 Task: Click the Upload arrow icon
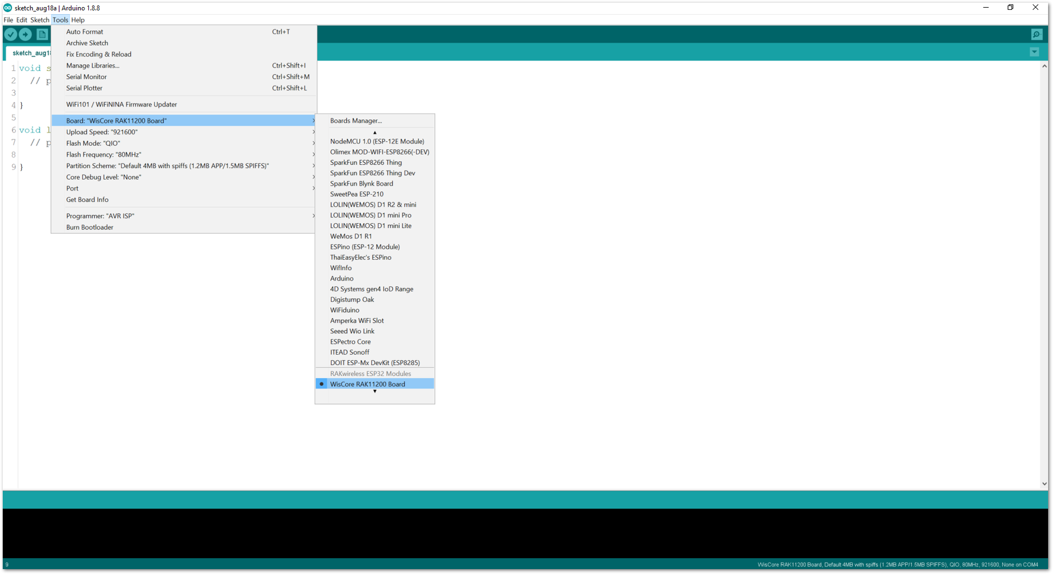[x=25, y=34]
